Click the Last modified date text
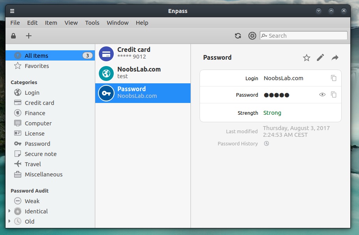This screenshot has height=235, width=359. point(296,131)
